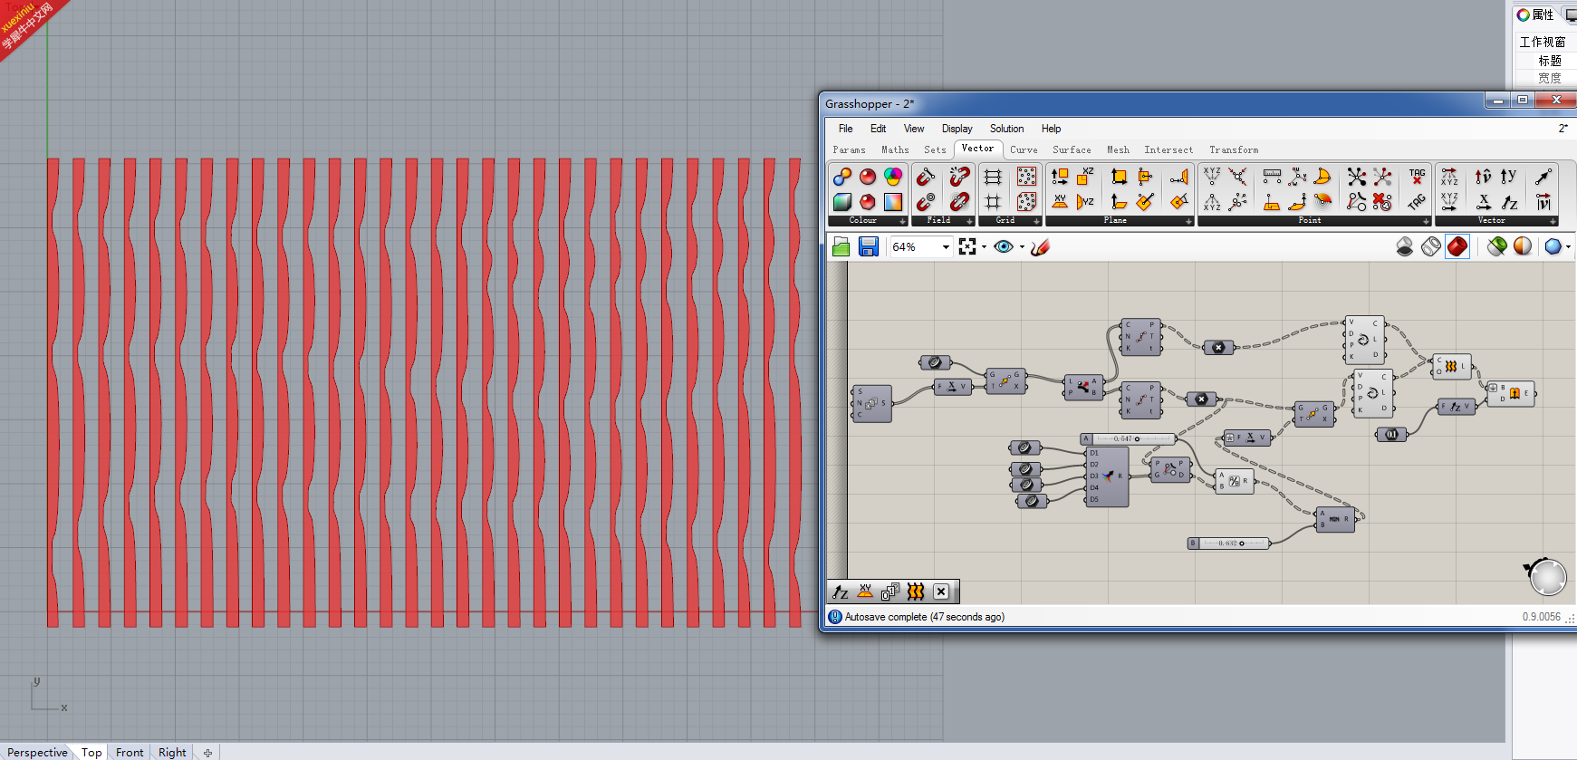Click the Unit Z vector icon

point(1509,201)
